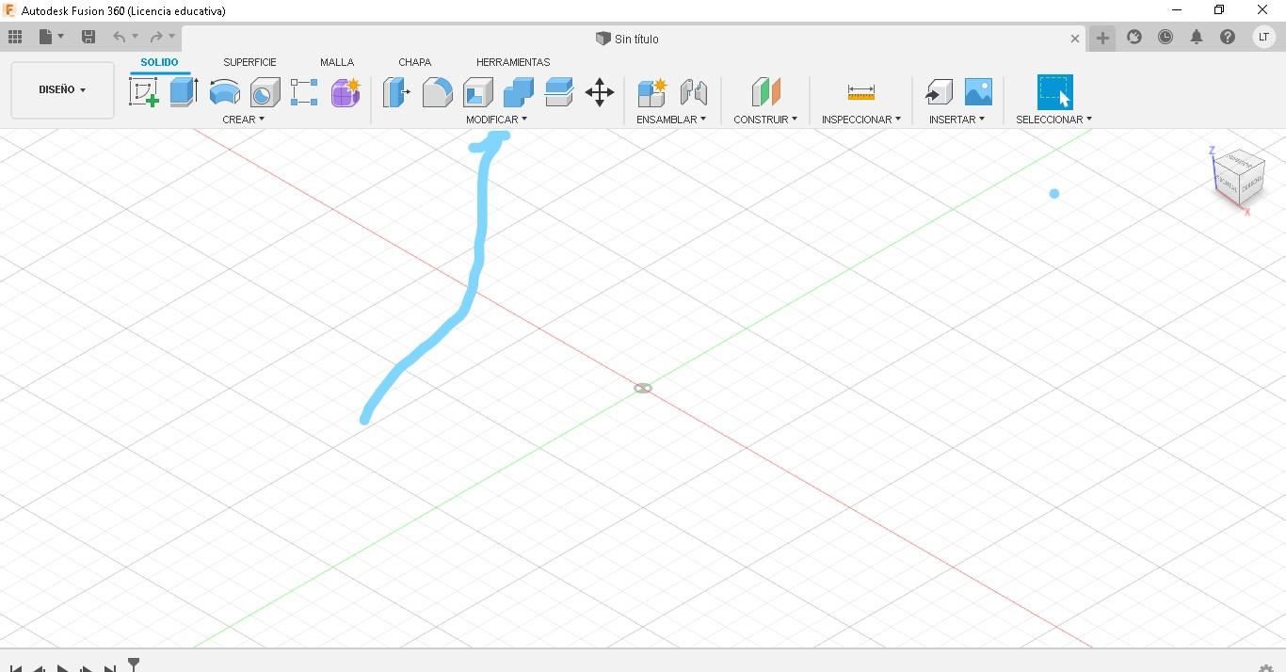Expand the INSERTAR menu
The height and width of the screenshot is (672, 1286).
(956, 120)
